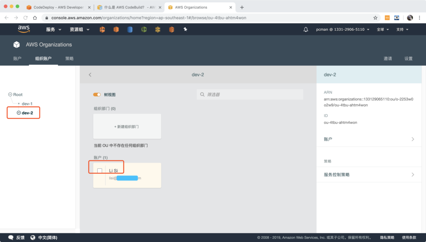Select the Root label in tree
The height and width of the screenshot is (242, 426).
tap(18, 94)
